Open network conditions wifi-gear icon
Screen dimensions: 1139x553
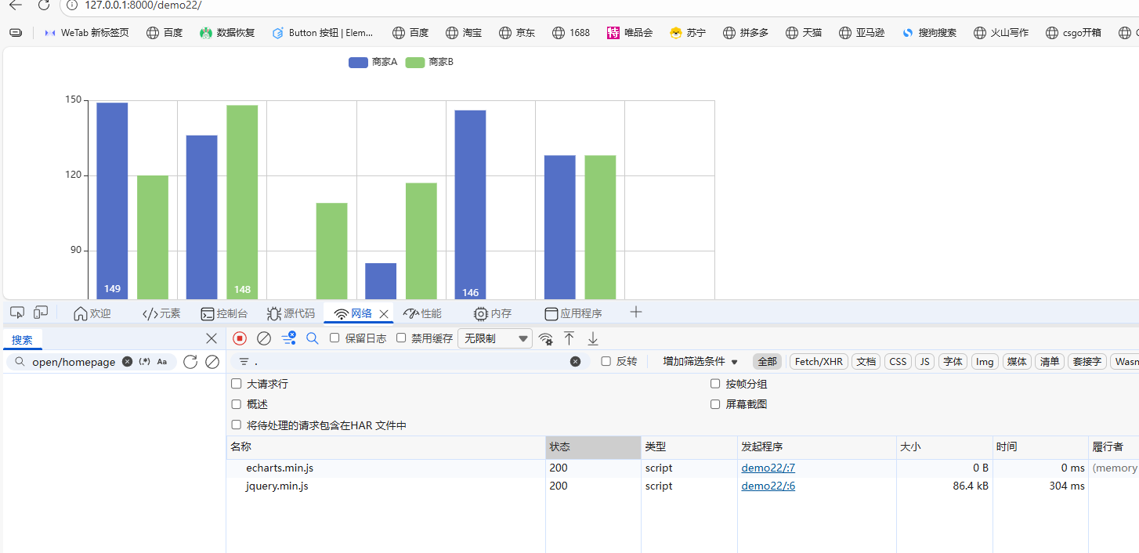tap(545, 338)
